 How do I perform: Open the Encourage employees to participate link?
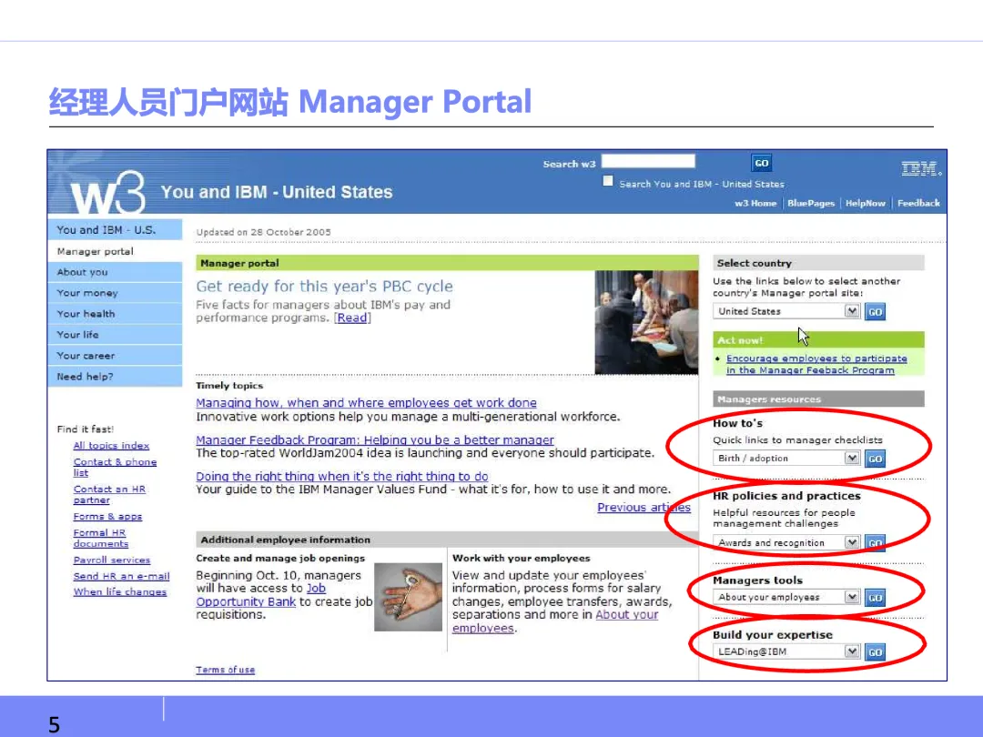[x=816, y=364]
